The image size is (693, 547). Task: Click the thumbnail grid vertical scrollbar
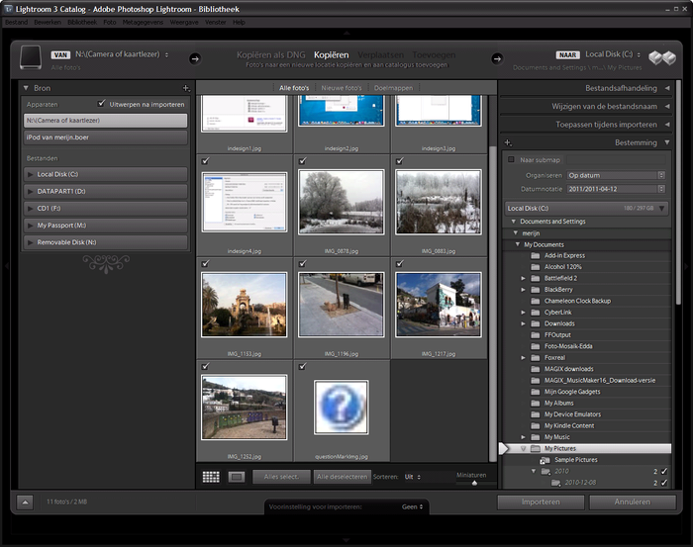tap(492, 304)
